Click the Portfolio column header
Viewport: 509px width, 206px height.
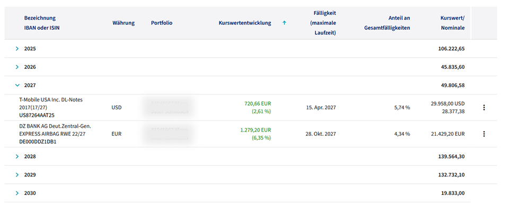pyautogui.click(x=162, y=23)
